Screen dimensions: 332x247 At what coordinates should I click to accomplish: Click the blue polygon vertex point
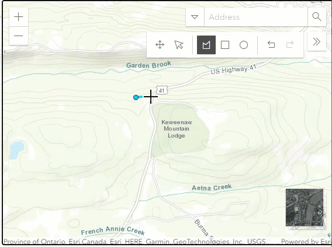136,97
